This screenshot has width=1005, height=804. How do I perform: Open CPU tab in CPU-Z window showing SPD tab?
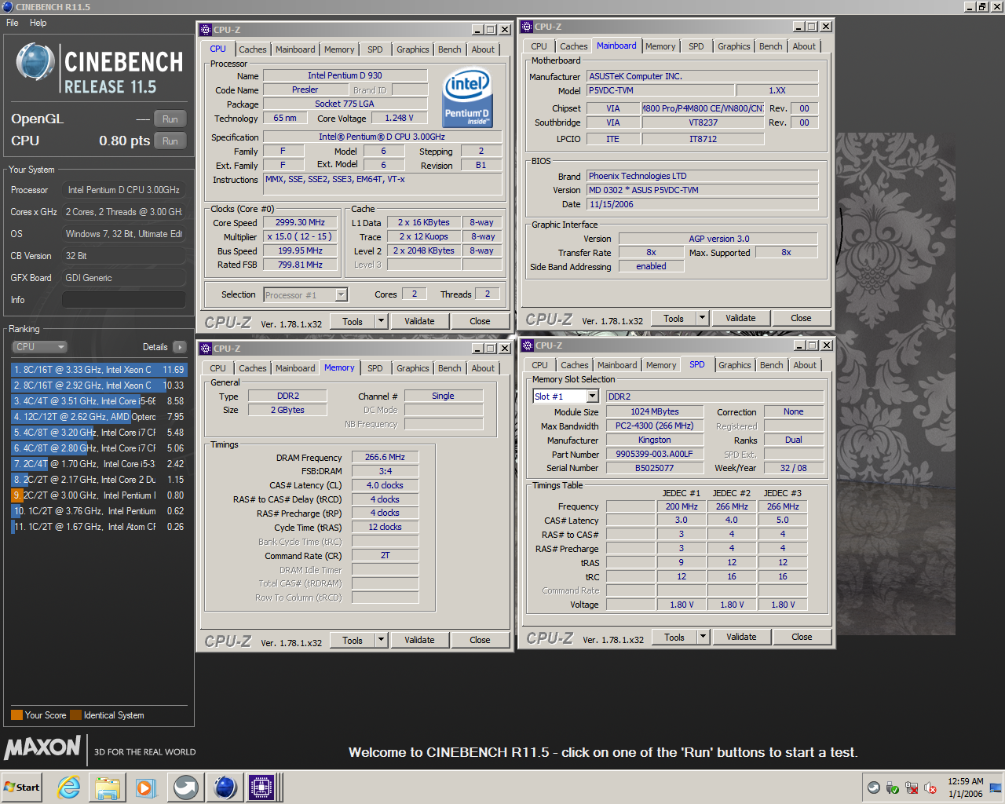click(x=540, y=365)
